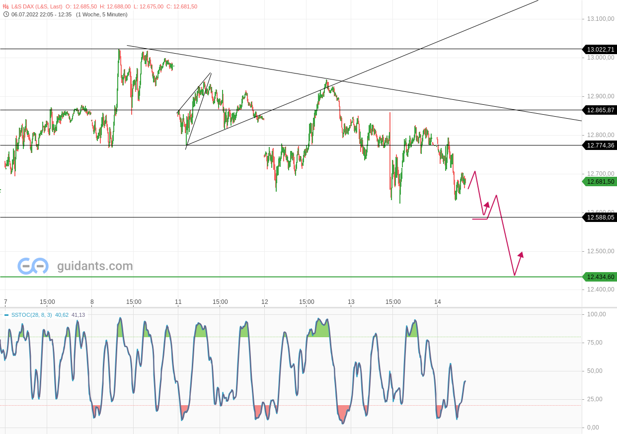Open the timeframe selector showing 1 Woche, 5 Minuten
617x434 pixels.
(103, 15)
